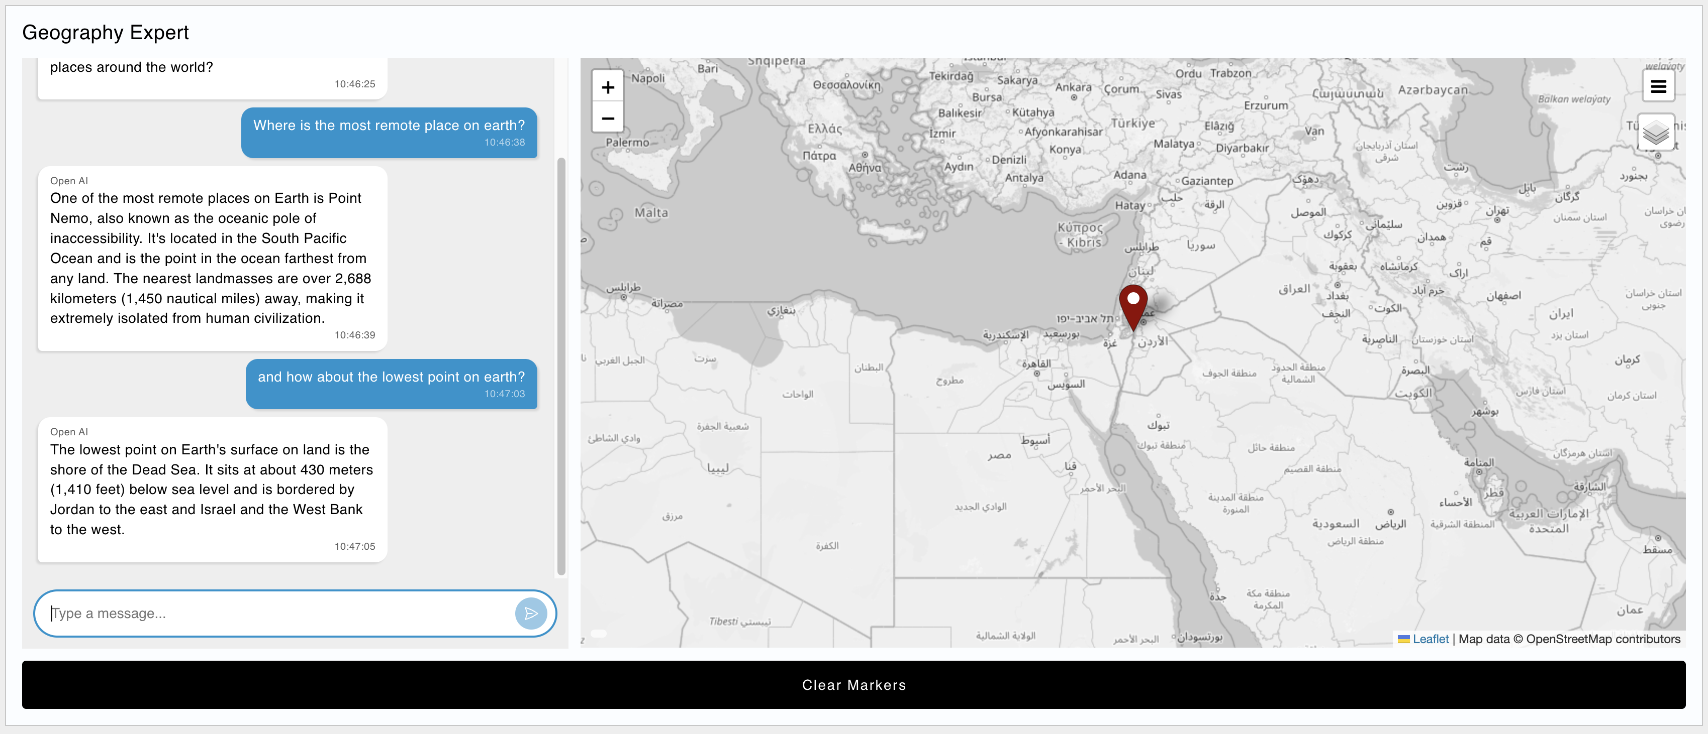The height and width of the screenshot is (734, 1708).
Task: Click the Malta label on map
Action: click(x=651, y=213)
